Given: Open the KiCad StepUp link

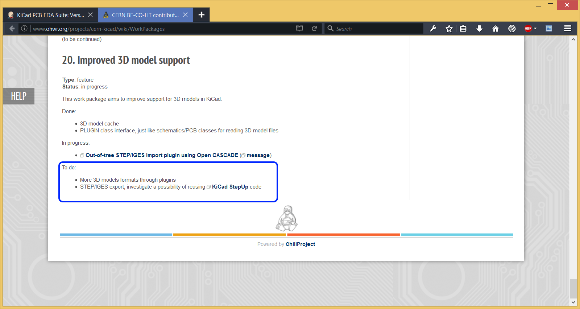Looking at the screenshot, I should tap(230, 187).
